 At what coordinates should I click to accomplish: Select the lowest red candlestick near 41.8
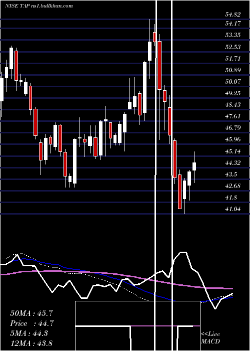(179, 192)
